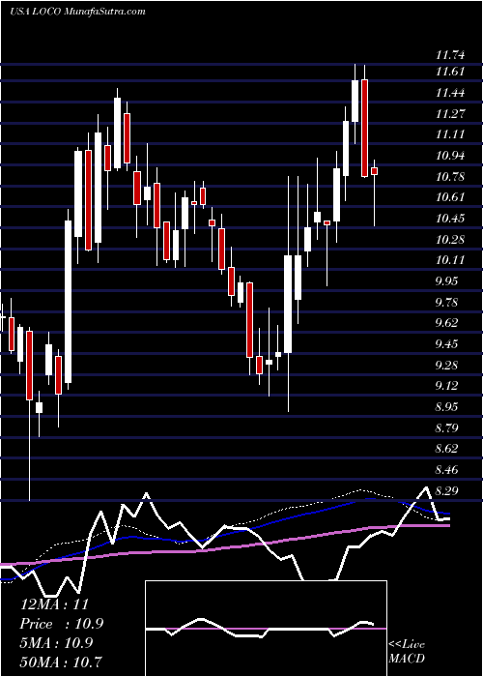The image size is (483, 677).
Task: Click the 10.94 price axis label
Action: [450, 155]
